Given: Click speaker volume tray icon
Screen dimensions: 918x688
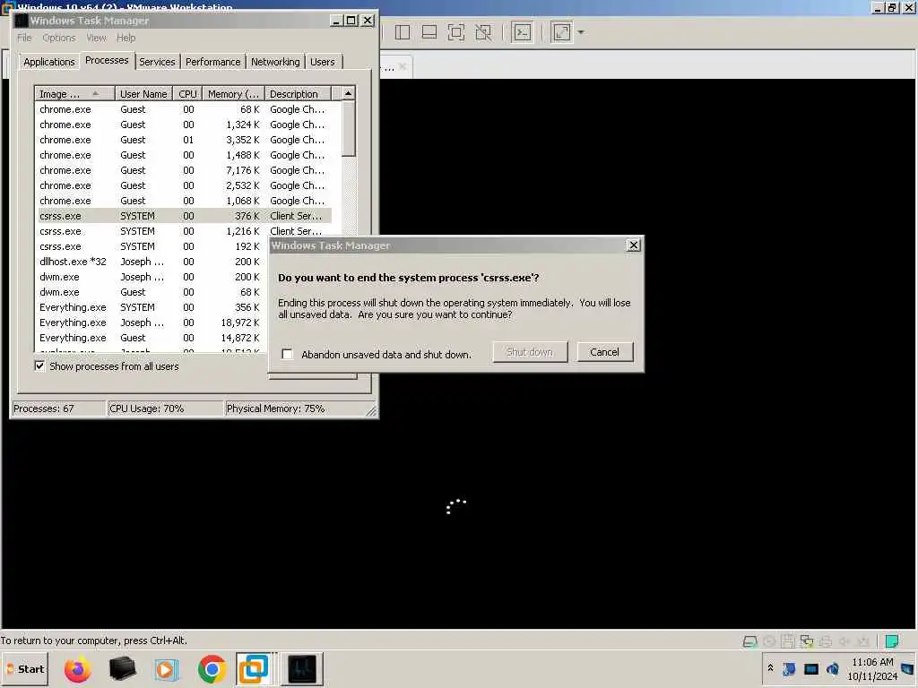Looking at the screenshot, I should 833,668.
